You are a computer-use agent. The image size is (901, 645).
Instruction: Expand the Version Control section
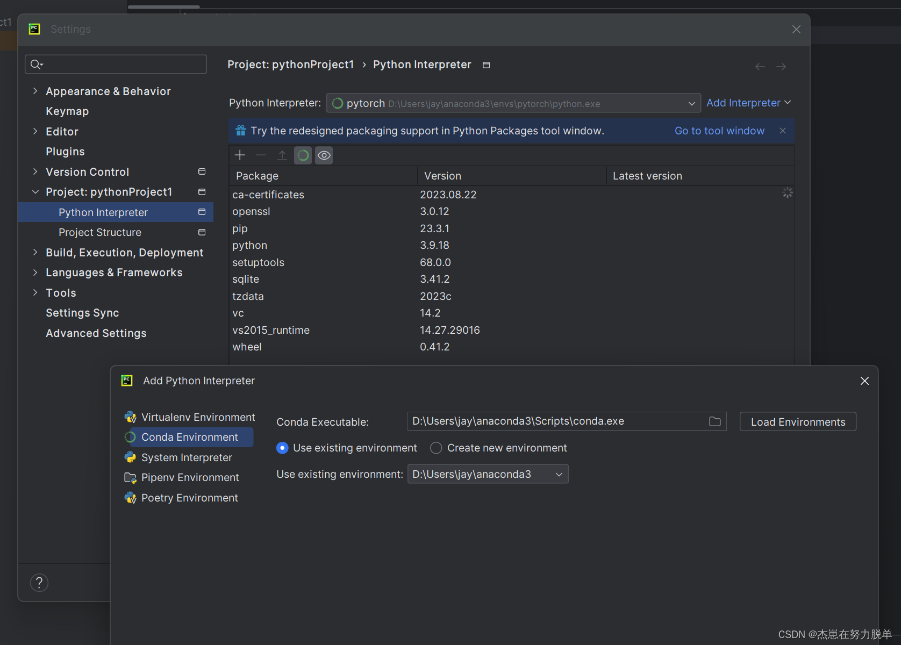coord(35,171)
